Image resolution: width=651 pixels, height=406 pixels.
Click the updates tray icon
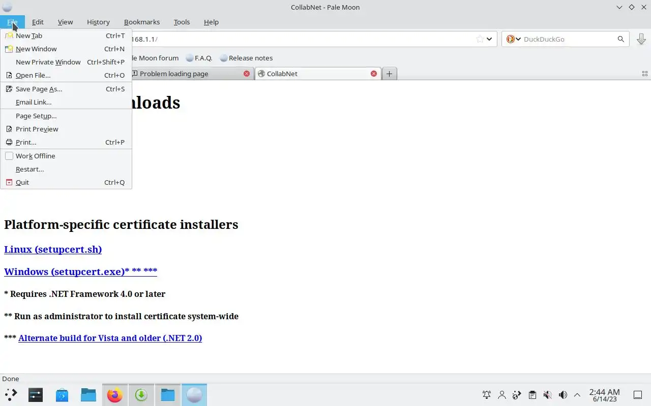click(x=517, y=395)
